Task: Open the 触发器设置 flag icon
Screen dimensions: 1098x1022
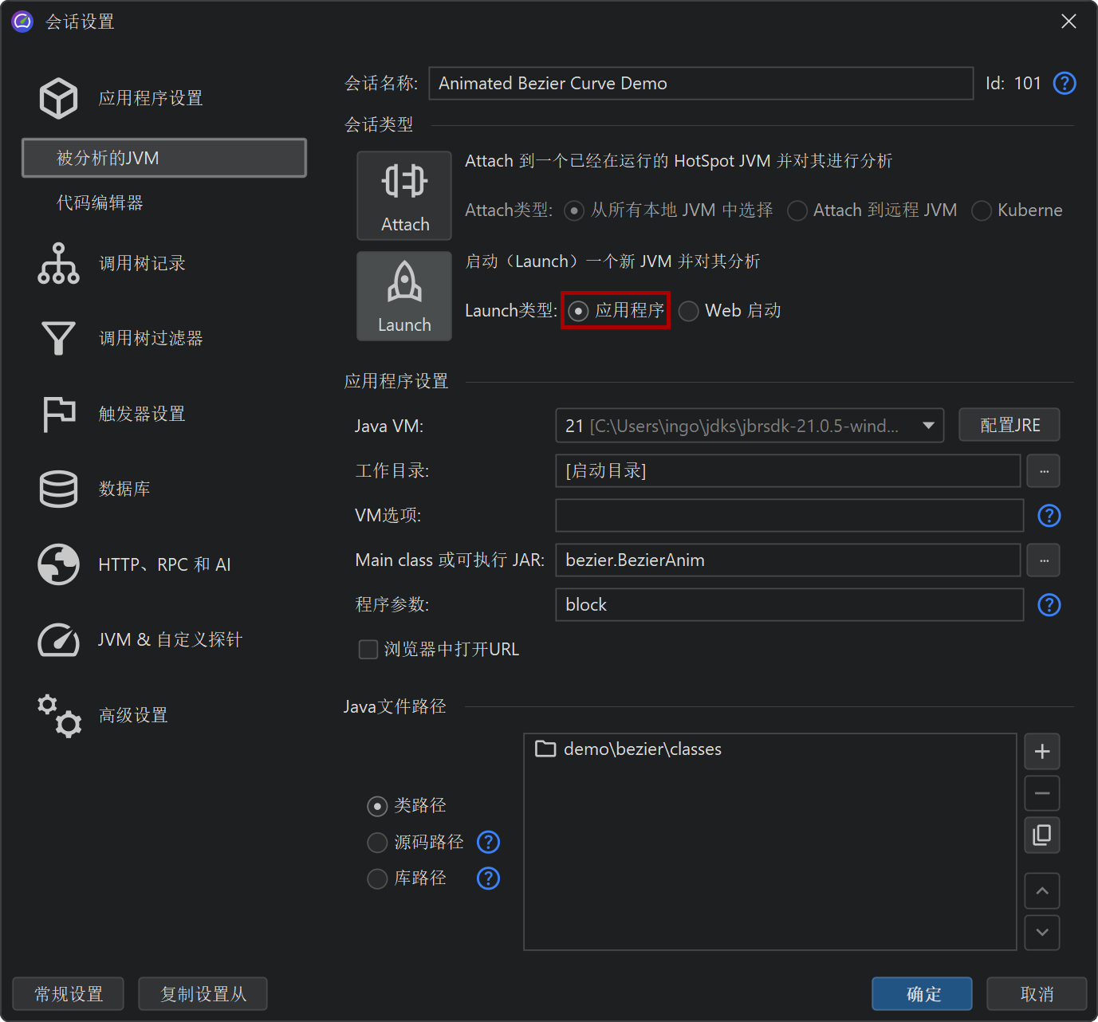Action: [x=58, y=414]
